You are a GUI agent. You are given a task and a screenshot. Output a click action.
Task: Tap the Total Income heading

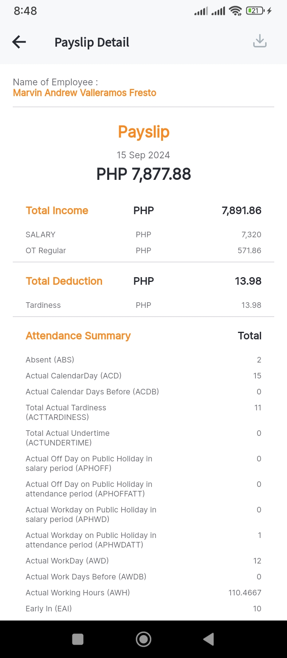click(57, 211)
